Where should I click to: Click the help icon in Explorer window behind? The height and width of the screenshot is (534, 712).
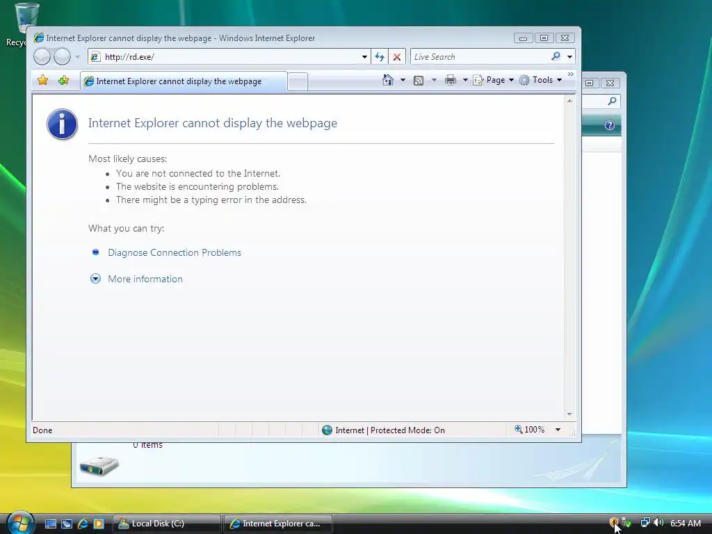pos(610,125)
